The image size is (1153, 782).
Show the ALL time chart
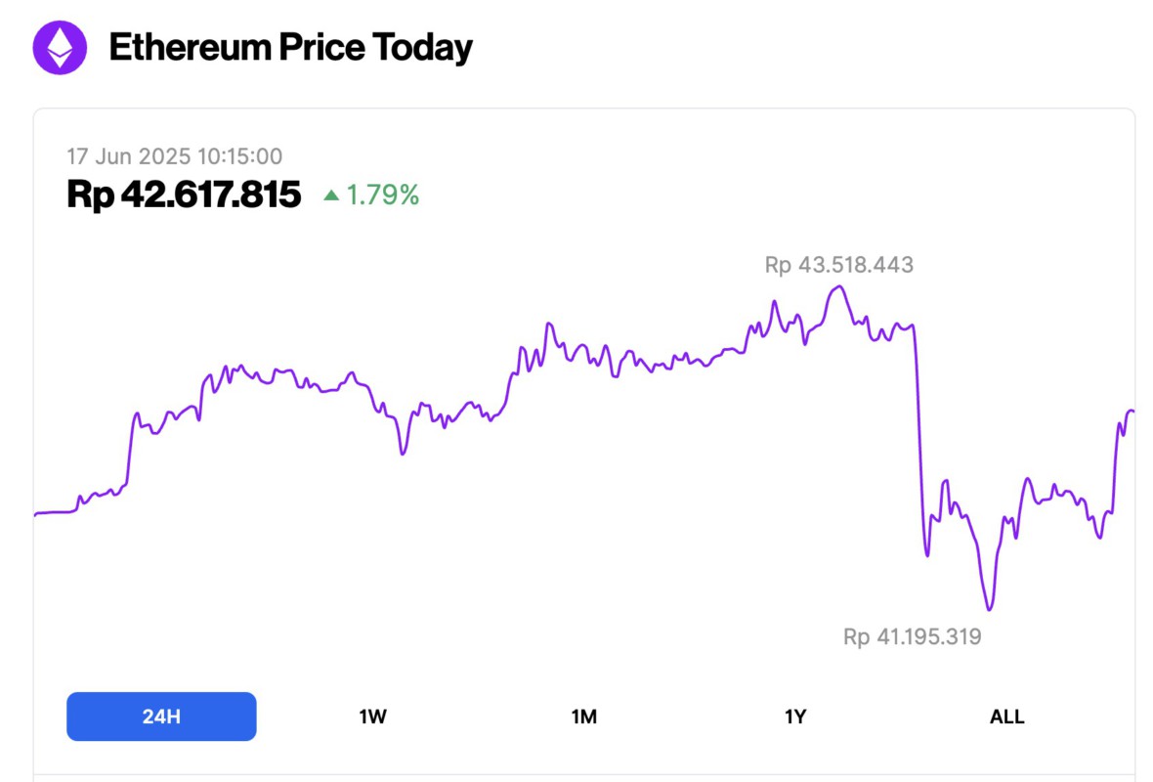(1006, 716)
